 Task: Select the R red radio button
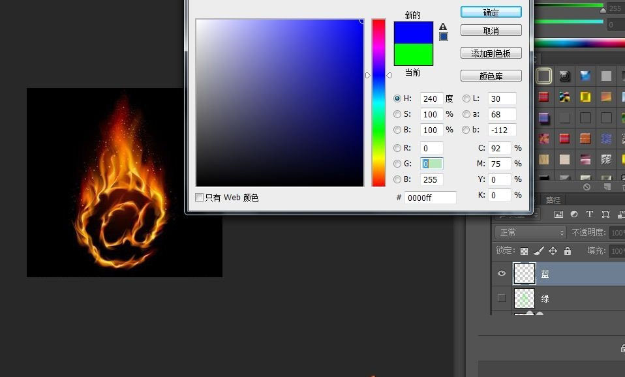pos(397,148)
